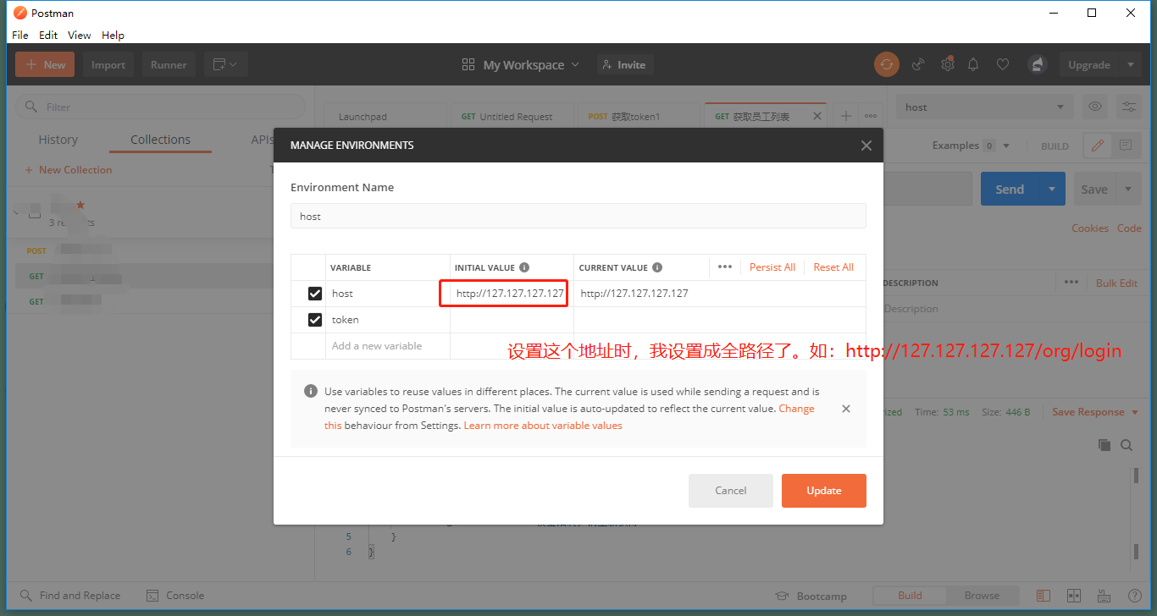Dismiss the variable info banner
Viewport: 1157px width, 616px height.
846,409
